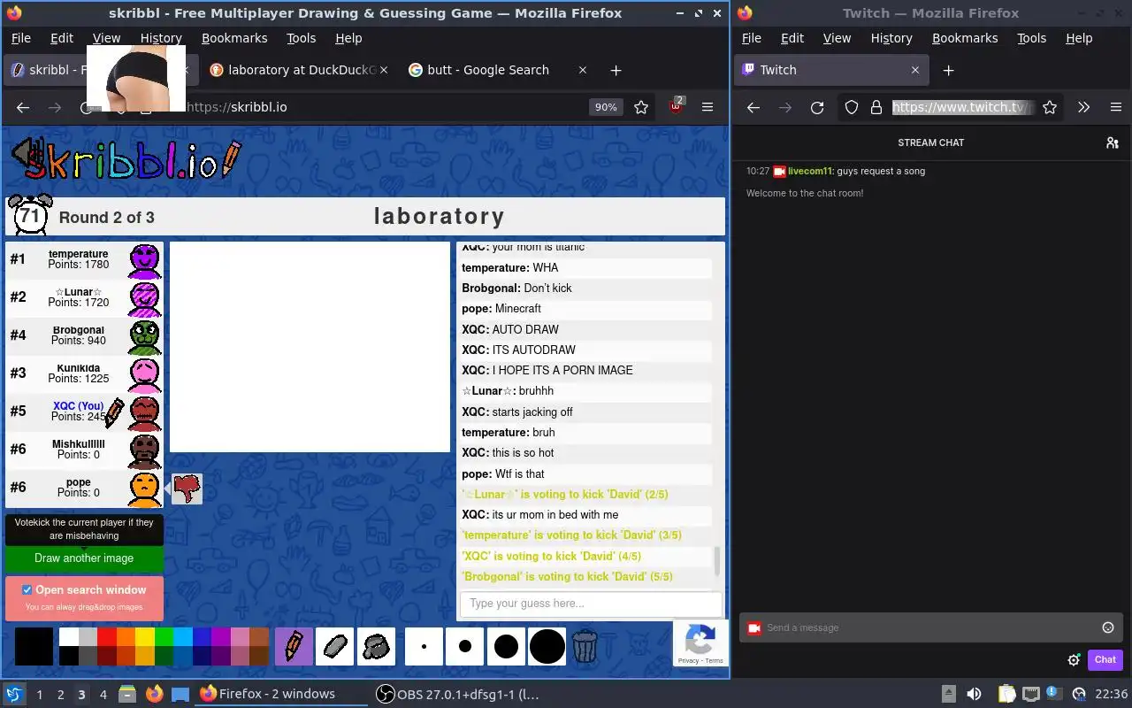
Task: Open a new tab in skribbl window
Action: point(616,70)
